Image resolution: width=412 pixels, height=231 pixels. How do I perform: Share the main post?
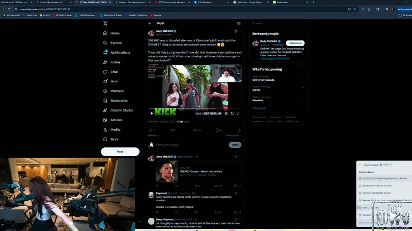coord(239,130)
